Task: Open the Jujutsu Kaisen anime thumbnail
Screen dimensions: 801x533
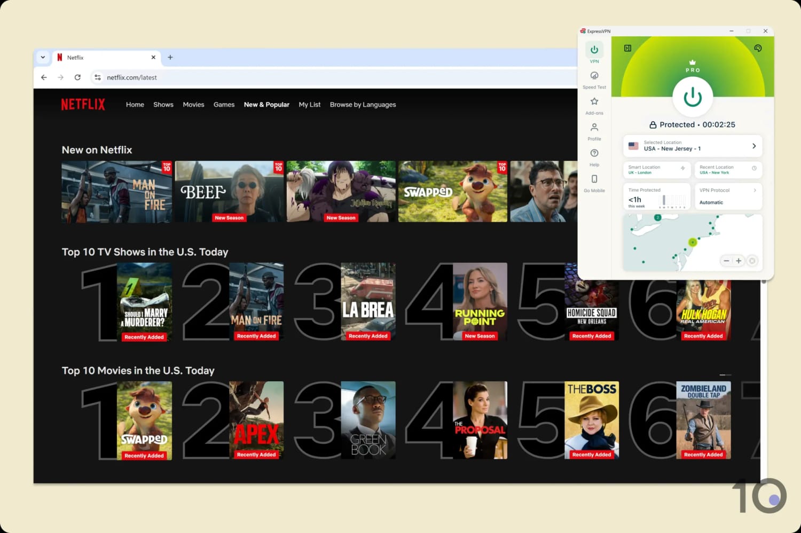Action: [341, 192]
